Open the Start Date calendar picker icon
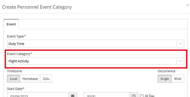The image size is (190, 97). click(73, 95)
